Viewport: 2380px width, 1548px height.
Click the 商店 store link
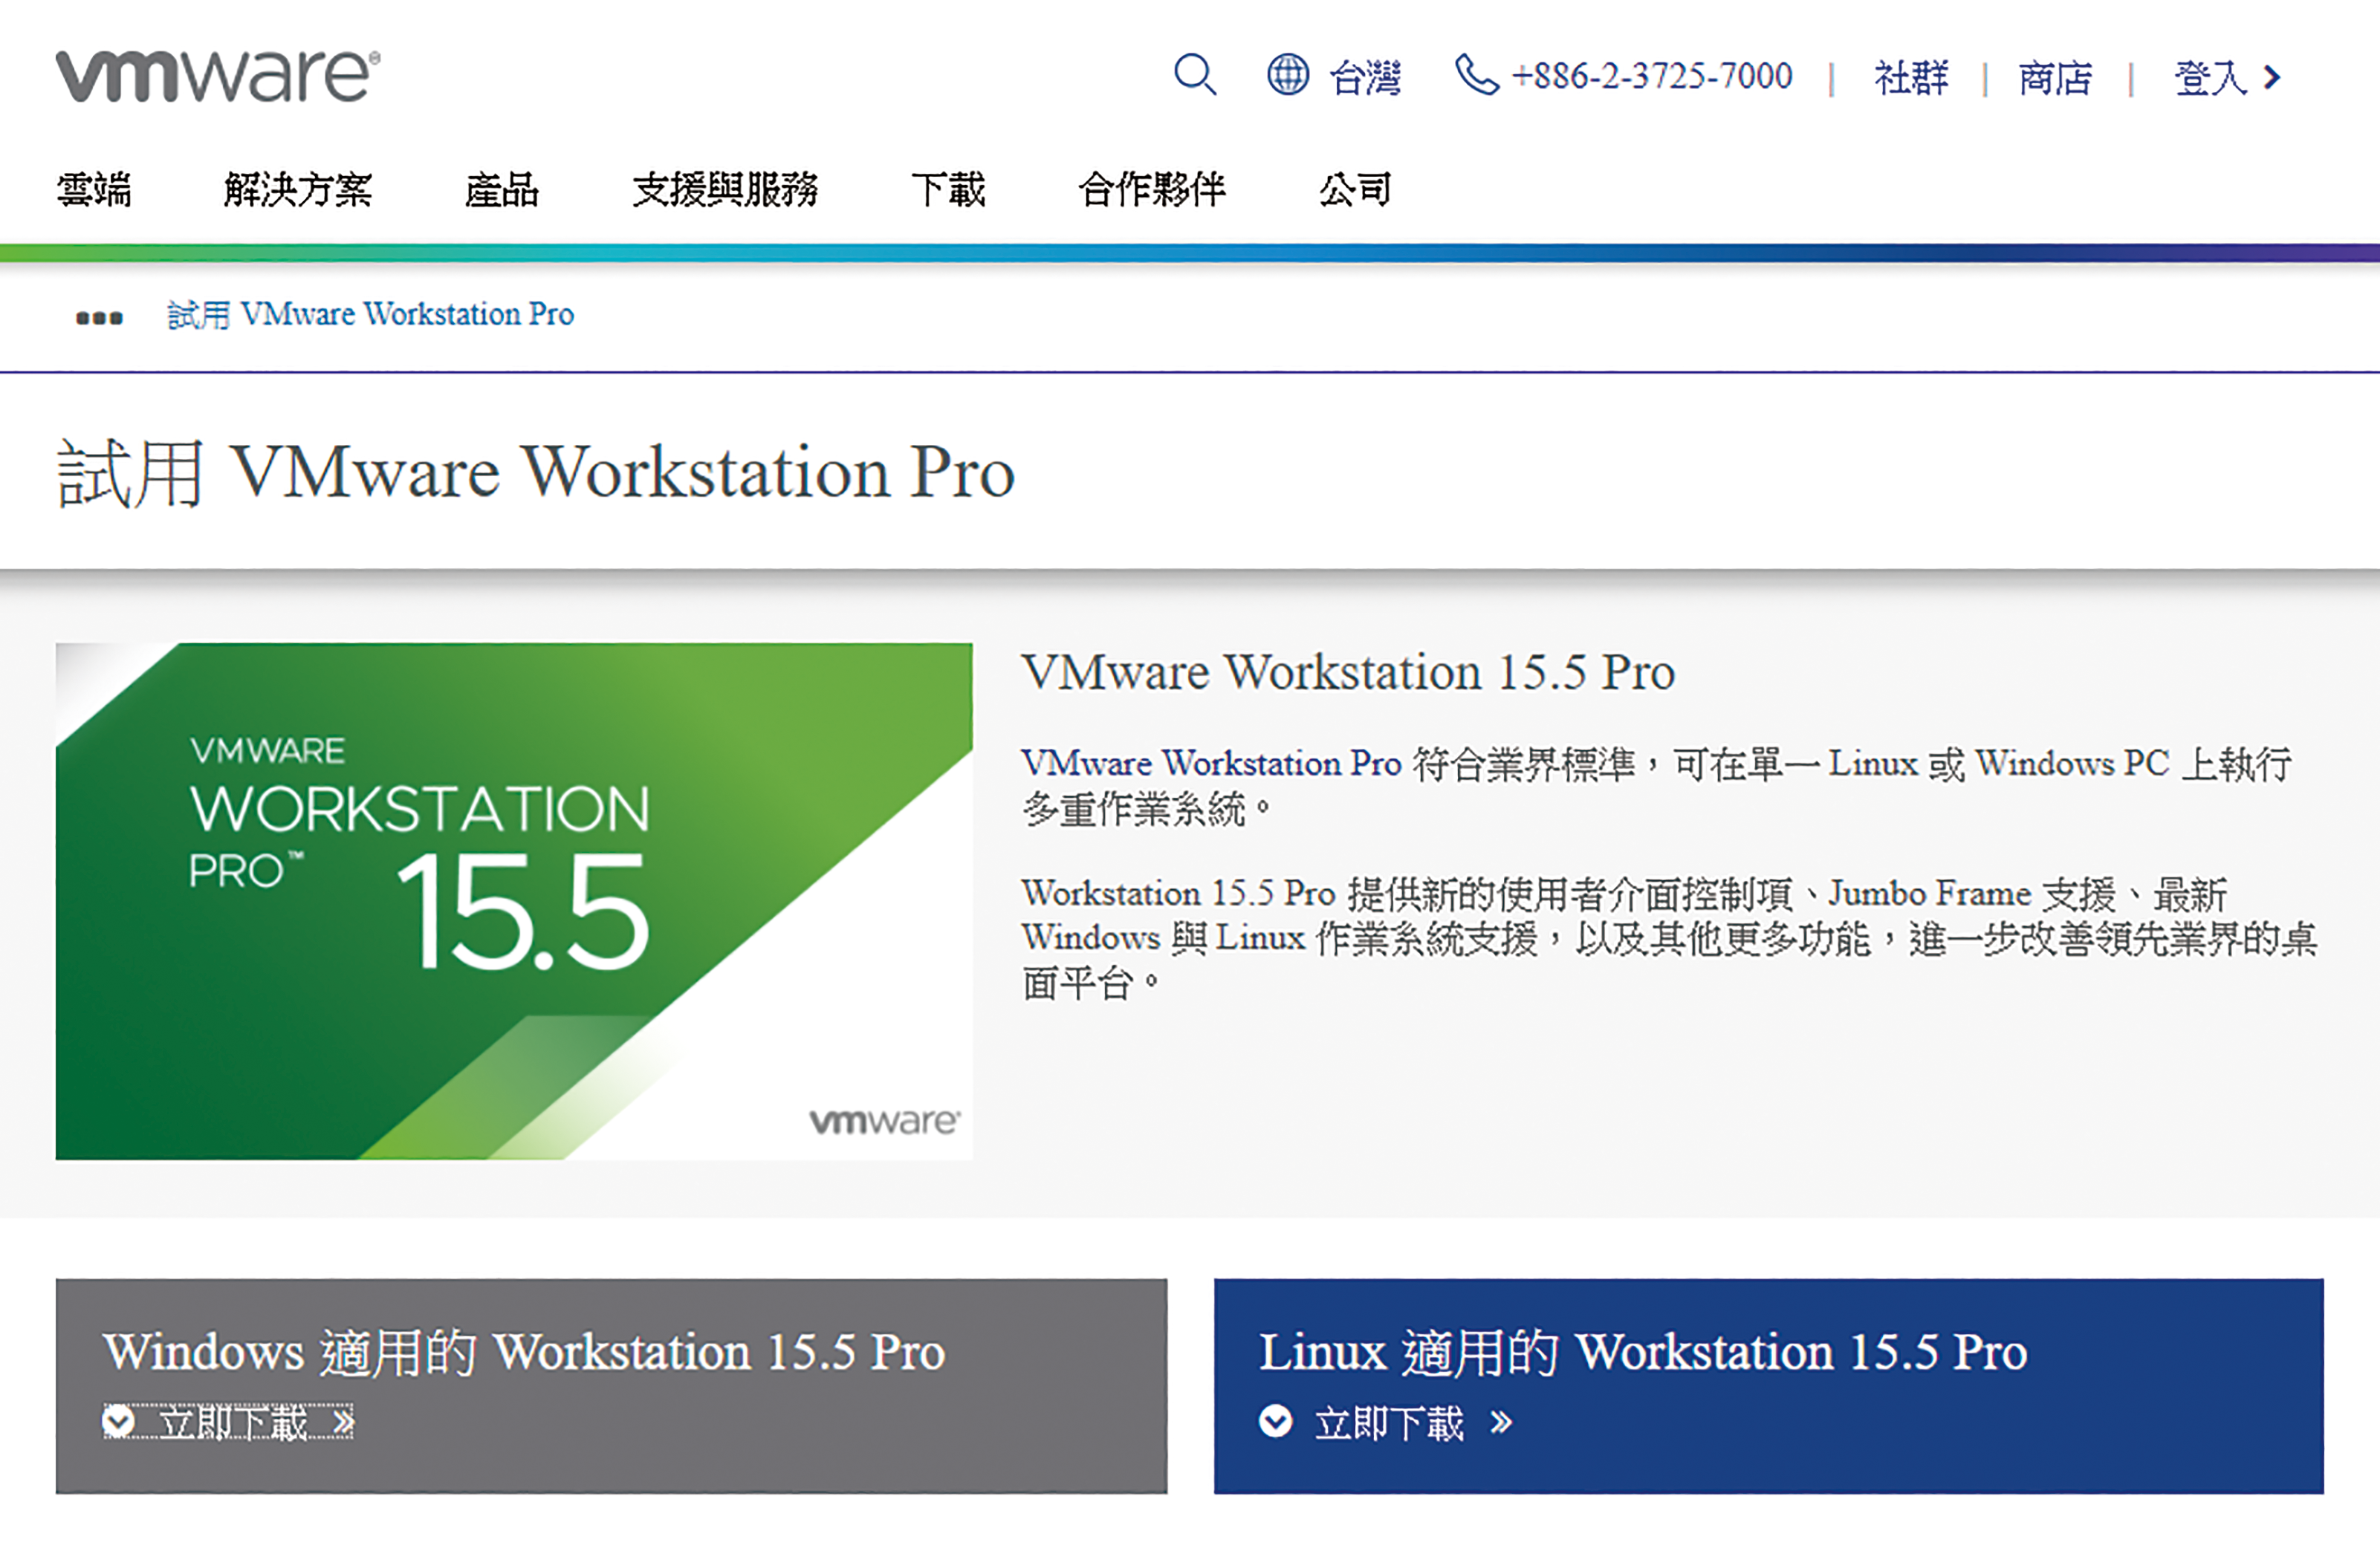(2055, 77)
